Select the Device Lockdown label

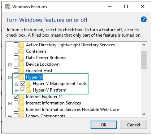coord(43,64)
